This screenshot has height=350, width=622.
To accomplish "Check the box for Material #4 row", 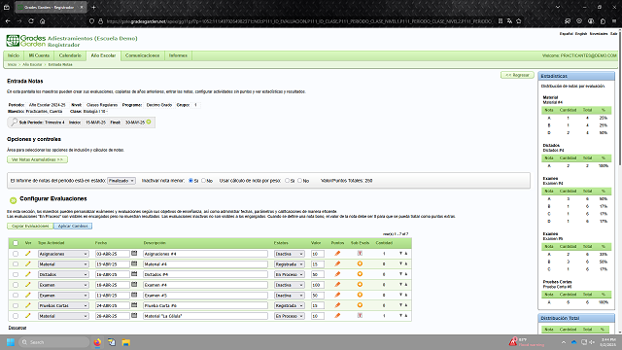I will pos(16,263).
